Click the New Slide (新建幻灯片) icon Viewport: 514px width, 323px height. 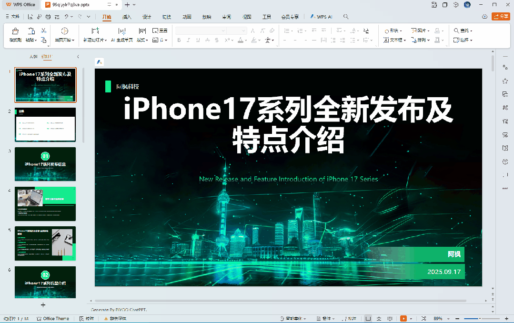(x=95, y=31)
